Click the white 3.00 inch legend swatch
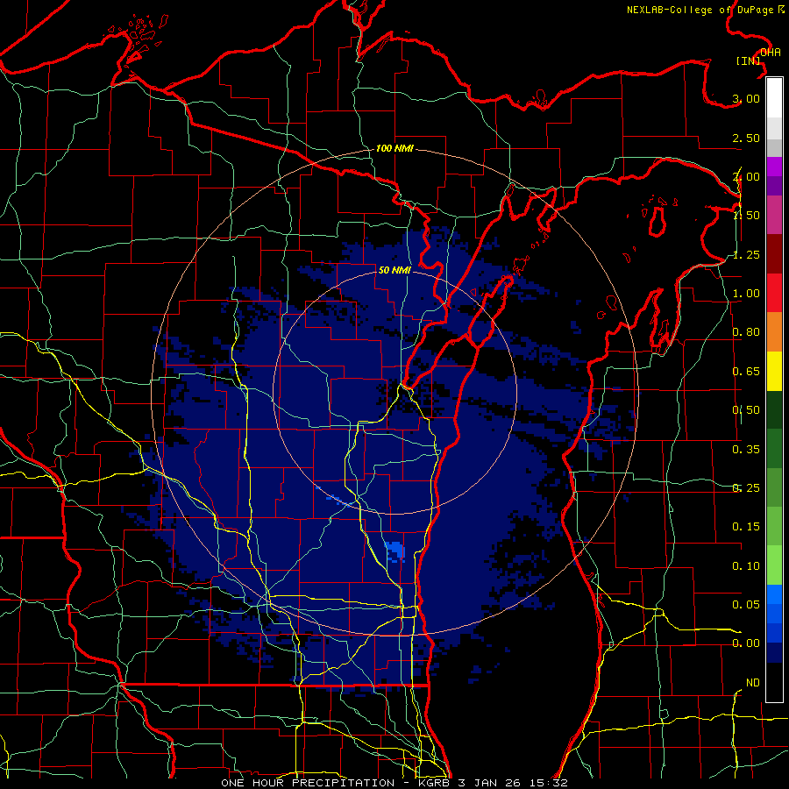 point(774,98)
